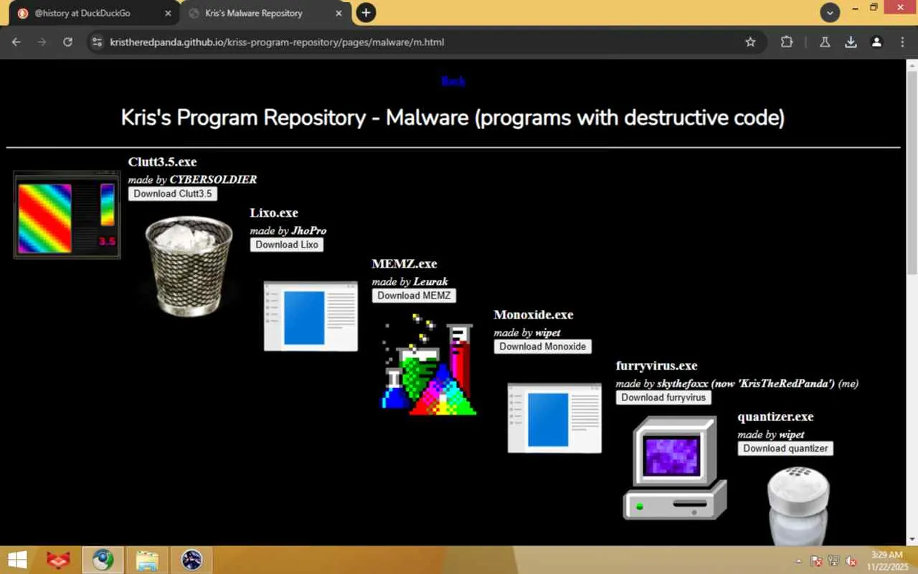918x574 pixels.
Task: Open the Extensions puzzle-piece menu
Action: [787, 42]
